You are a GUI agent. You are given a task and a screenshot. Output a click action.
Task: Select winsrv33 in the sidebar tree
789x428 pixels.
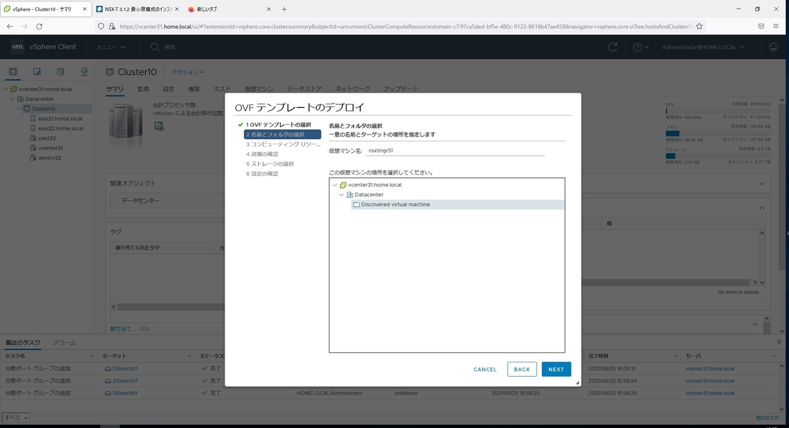(x=50, y=158)
